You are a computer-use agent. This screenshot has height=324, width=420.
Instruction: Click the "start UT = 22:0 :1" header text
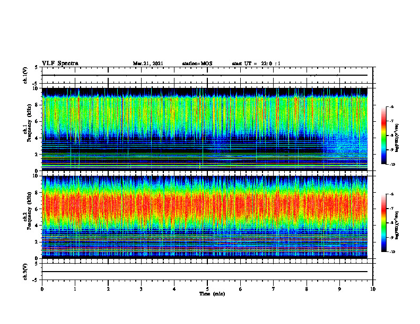pos(256,64)
